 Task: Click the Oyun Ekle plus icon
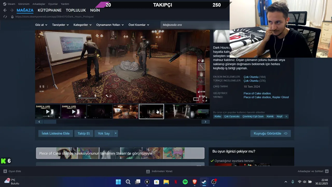[5, 171]
